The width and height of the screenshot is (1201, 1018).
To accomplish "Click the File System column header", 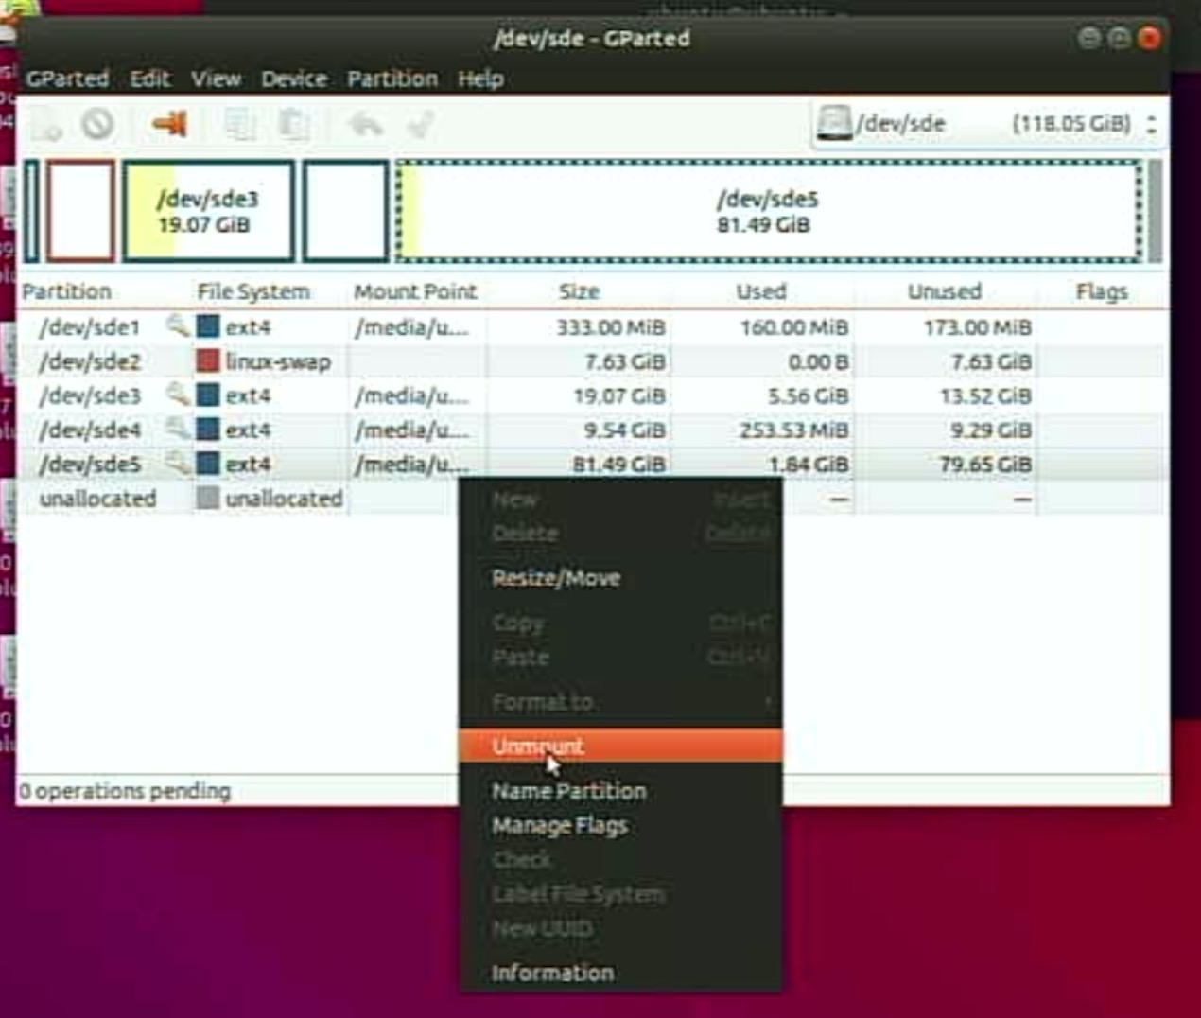I will 253,291.
